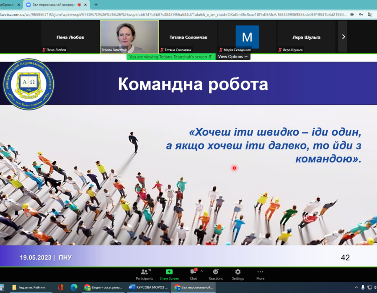Click the More options icon
The width and height of the screenshot is (377, 293).
[x=260, y=274]
